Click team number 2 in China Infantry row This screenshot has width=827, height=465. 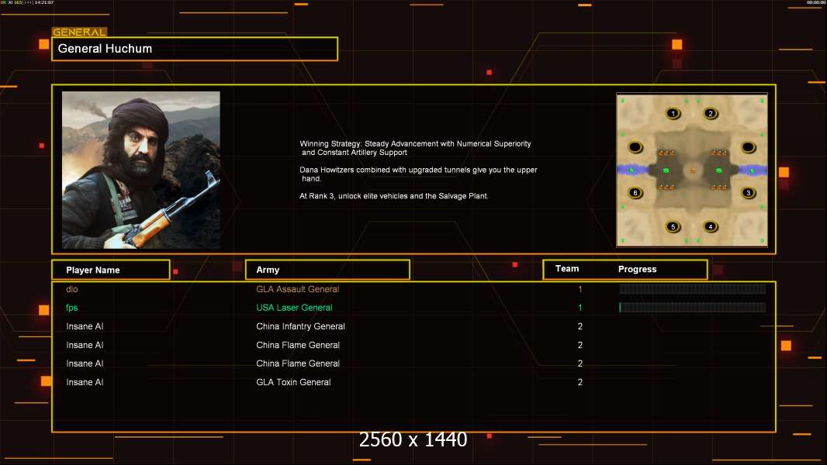tap(580, 326)
